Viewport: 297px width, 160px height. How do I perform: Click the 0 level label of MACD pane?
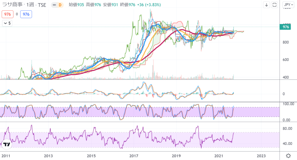(284, 94)
